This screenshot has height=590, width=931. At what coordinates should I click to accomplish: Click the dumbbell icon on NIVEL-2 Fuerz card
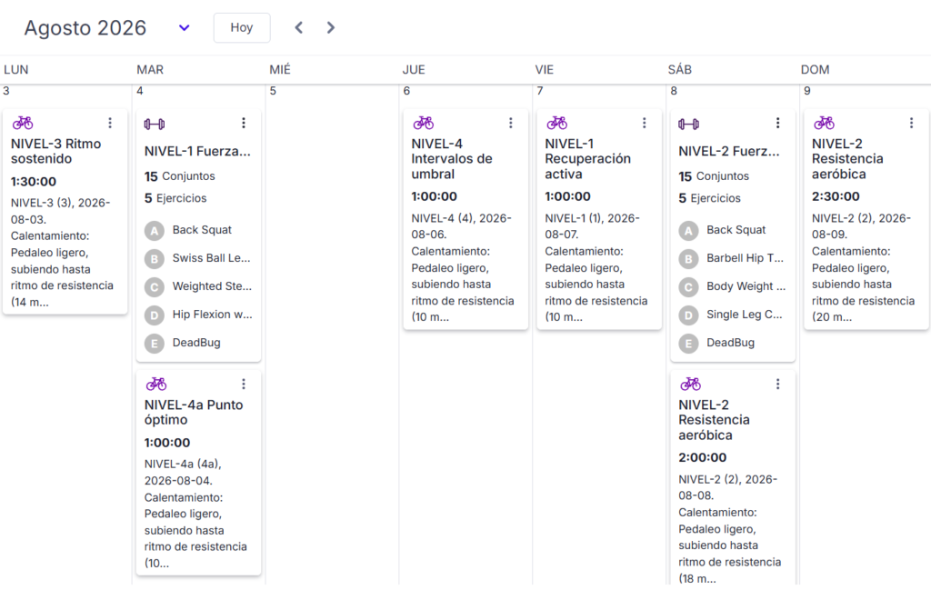click(x=689, y=124)
